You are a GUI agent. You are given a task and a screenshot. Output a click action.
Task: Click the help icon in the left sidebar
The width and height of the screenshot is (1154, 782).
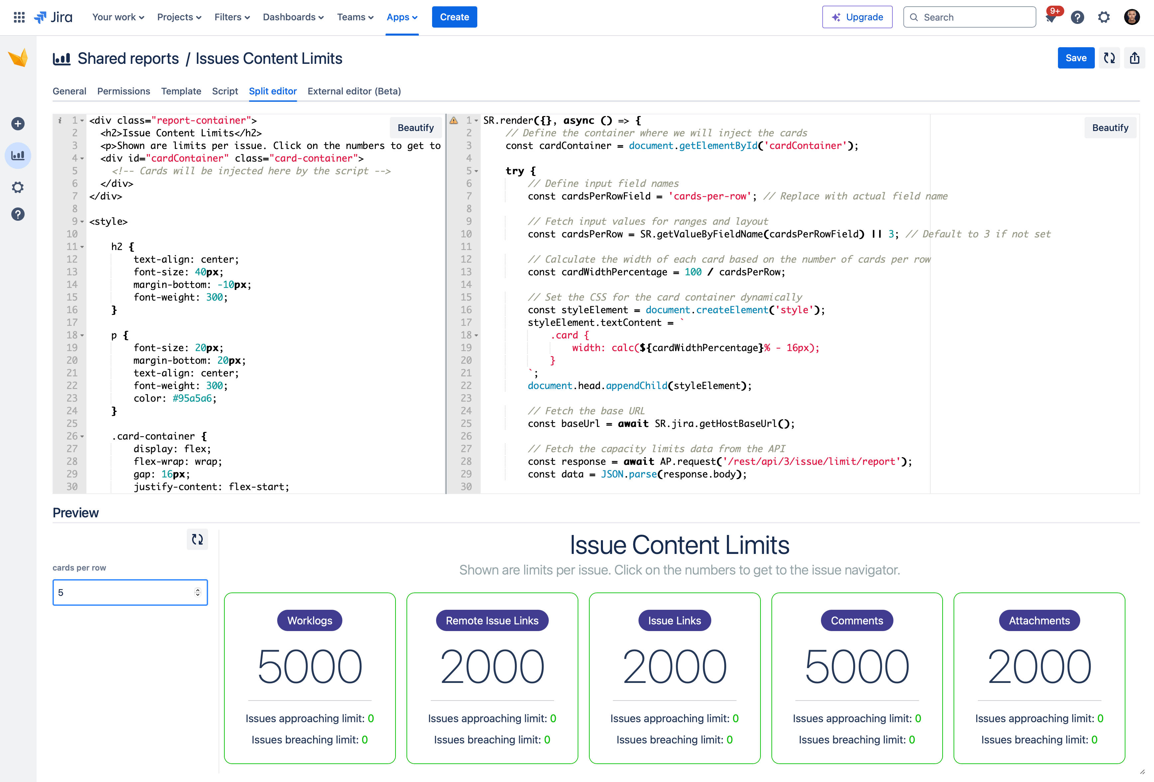point(18,214)
